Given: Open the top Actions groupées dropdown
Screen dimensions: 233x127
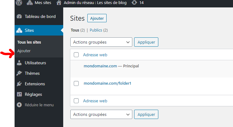Looking at the screenshot, I should click(x=101, y=42).
